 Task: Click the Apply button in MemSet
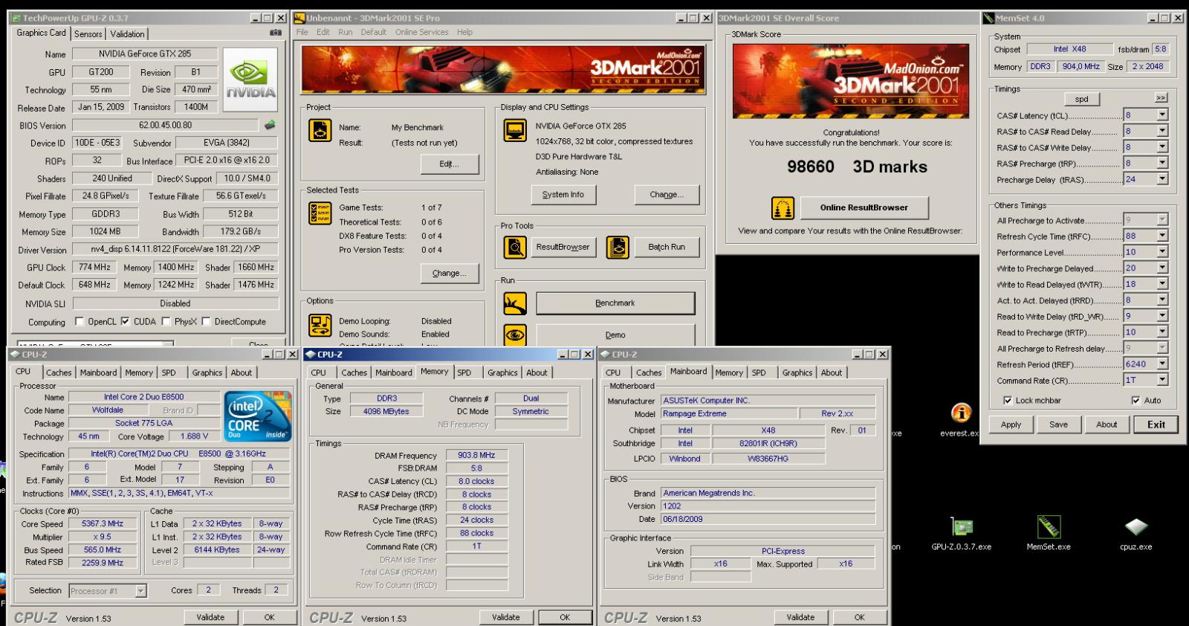(1011, 425)
